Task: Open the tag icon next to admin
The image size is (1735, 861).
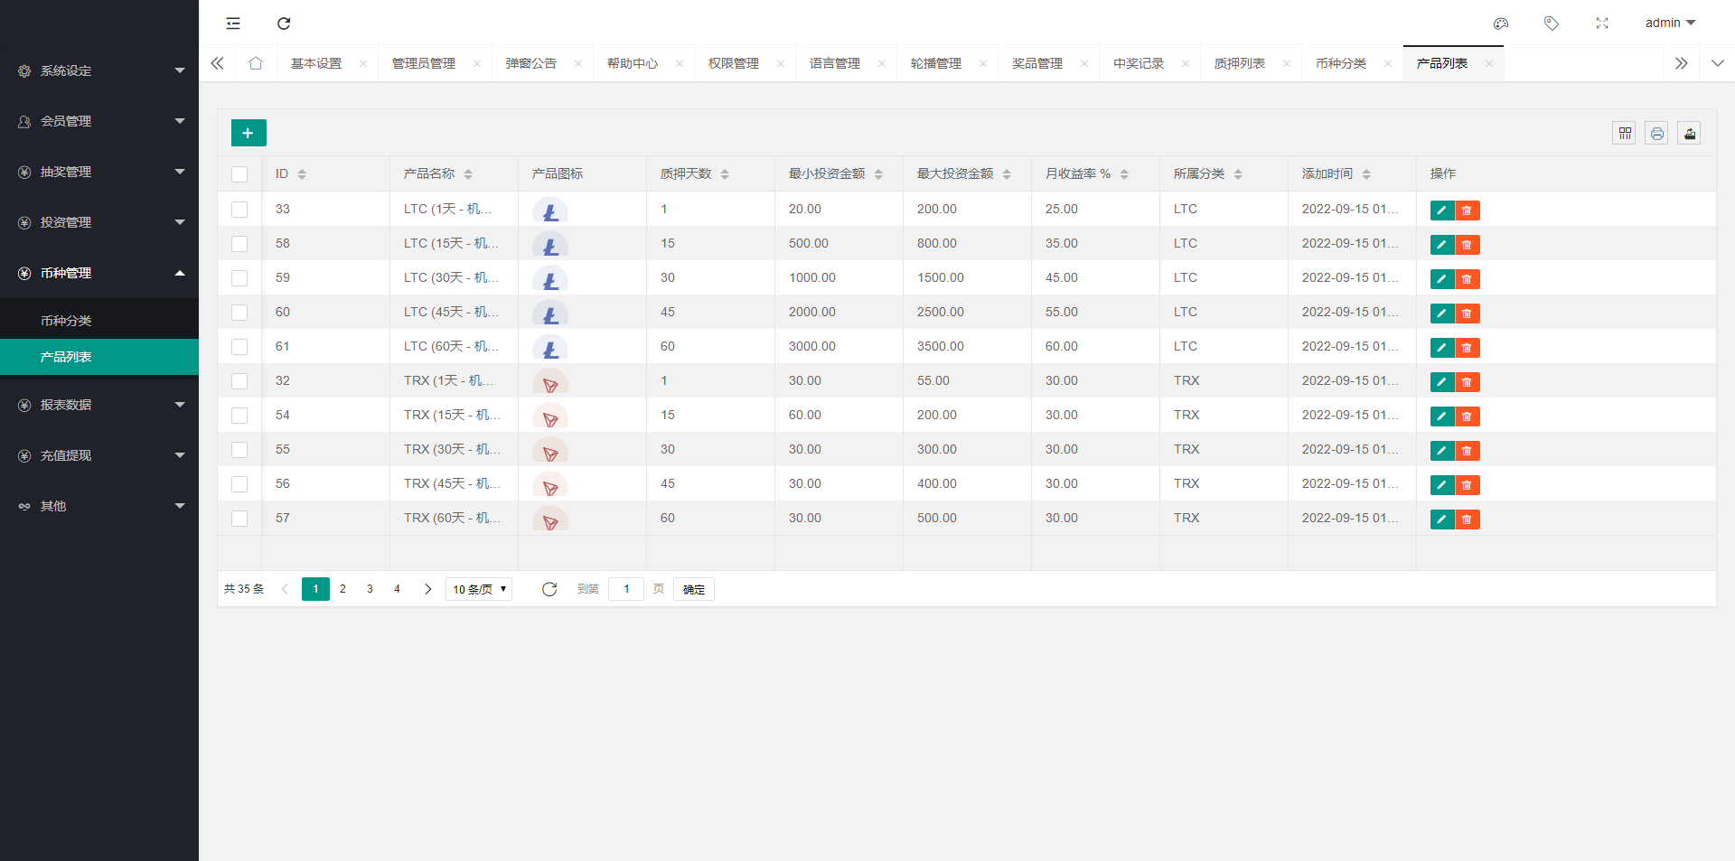Action: pos(1552,23)
